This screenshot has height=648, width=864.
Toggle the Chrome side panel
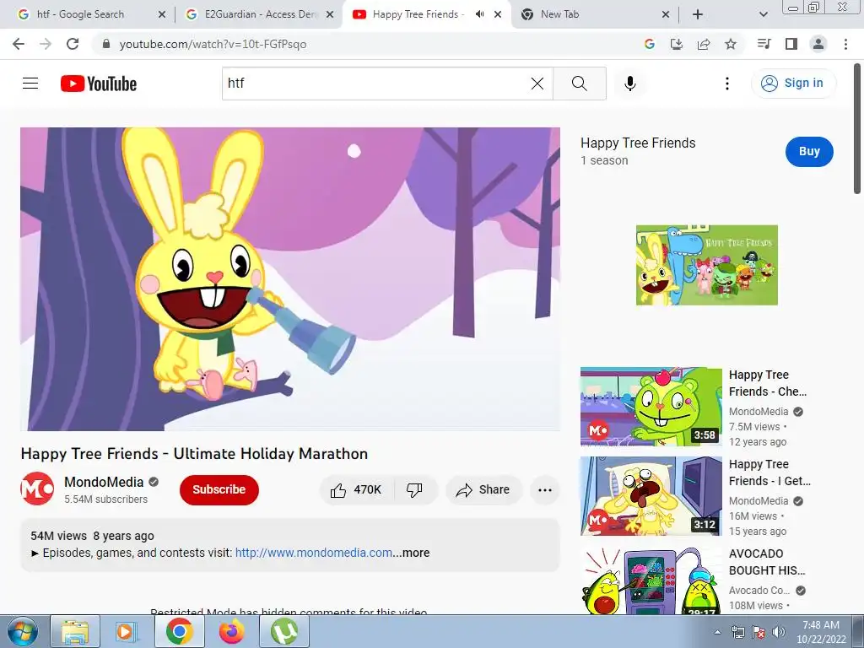point(791,44)
